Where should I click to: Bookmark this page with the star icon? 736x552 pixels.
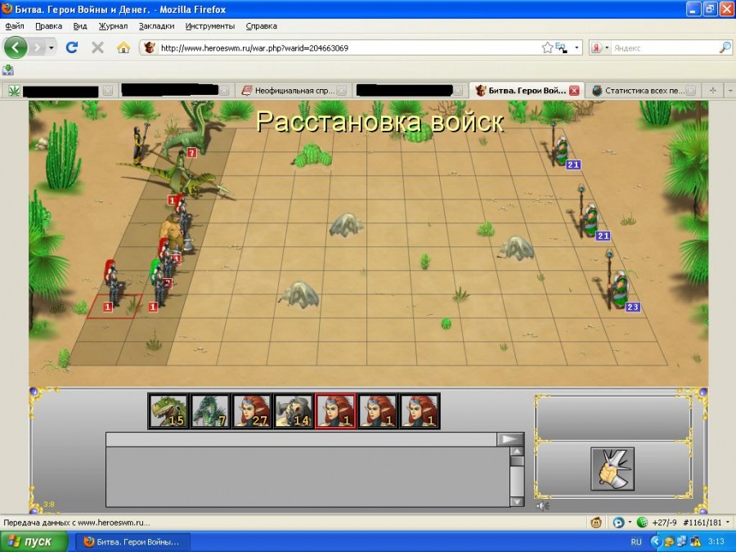tap(547, 47)
